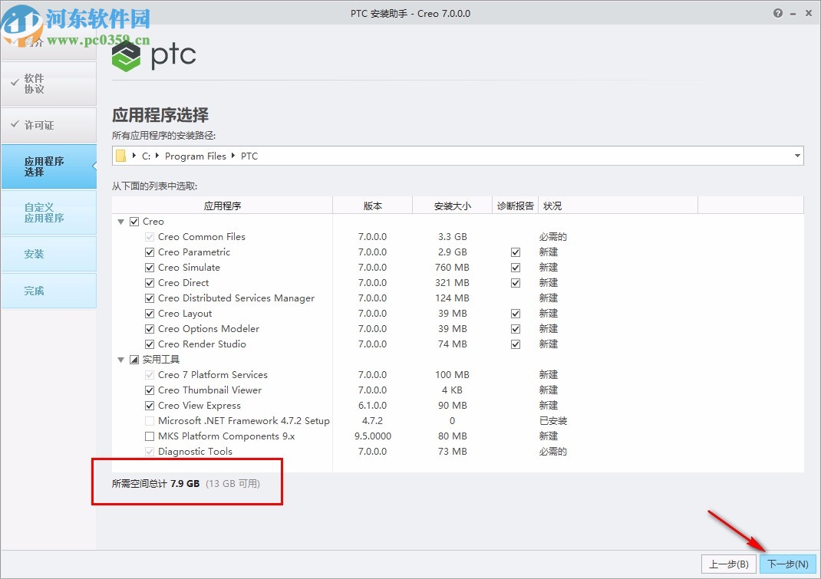Click the PTC logo
The image size is (821, 579).
pyautogui.click(x=153, y=54)
